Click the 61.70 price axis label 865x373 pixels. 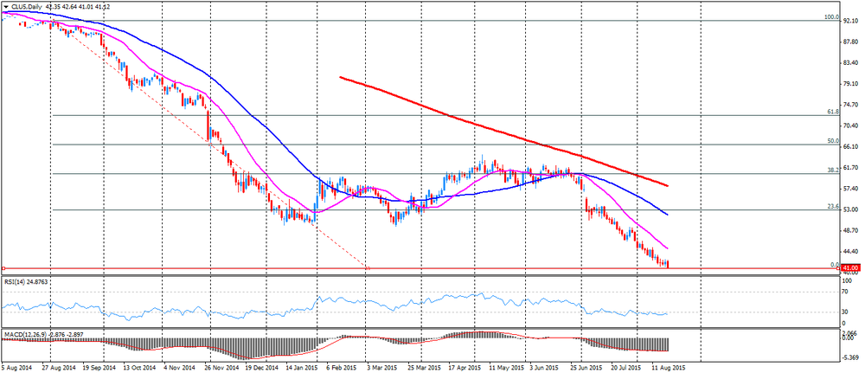click(x=849, y=168)
